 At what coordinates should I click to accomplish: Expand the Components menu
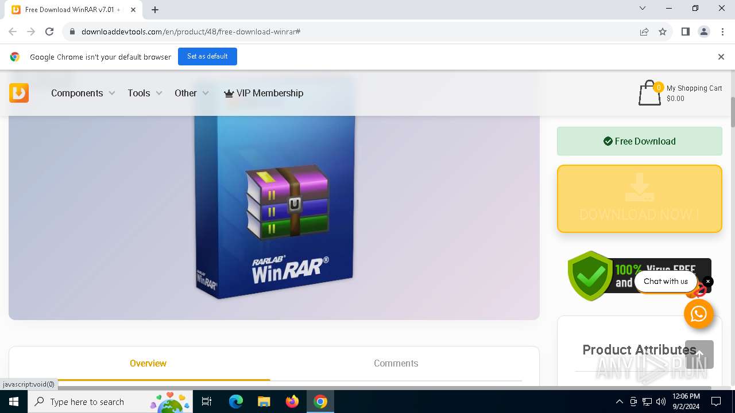click(x=83, y=93)
